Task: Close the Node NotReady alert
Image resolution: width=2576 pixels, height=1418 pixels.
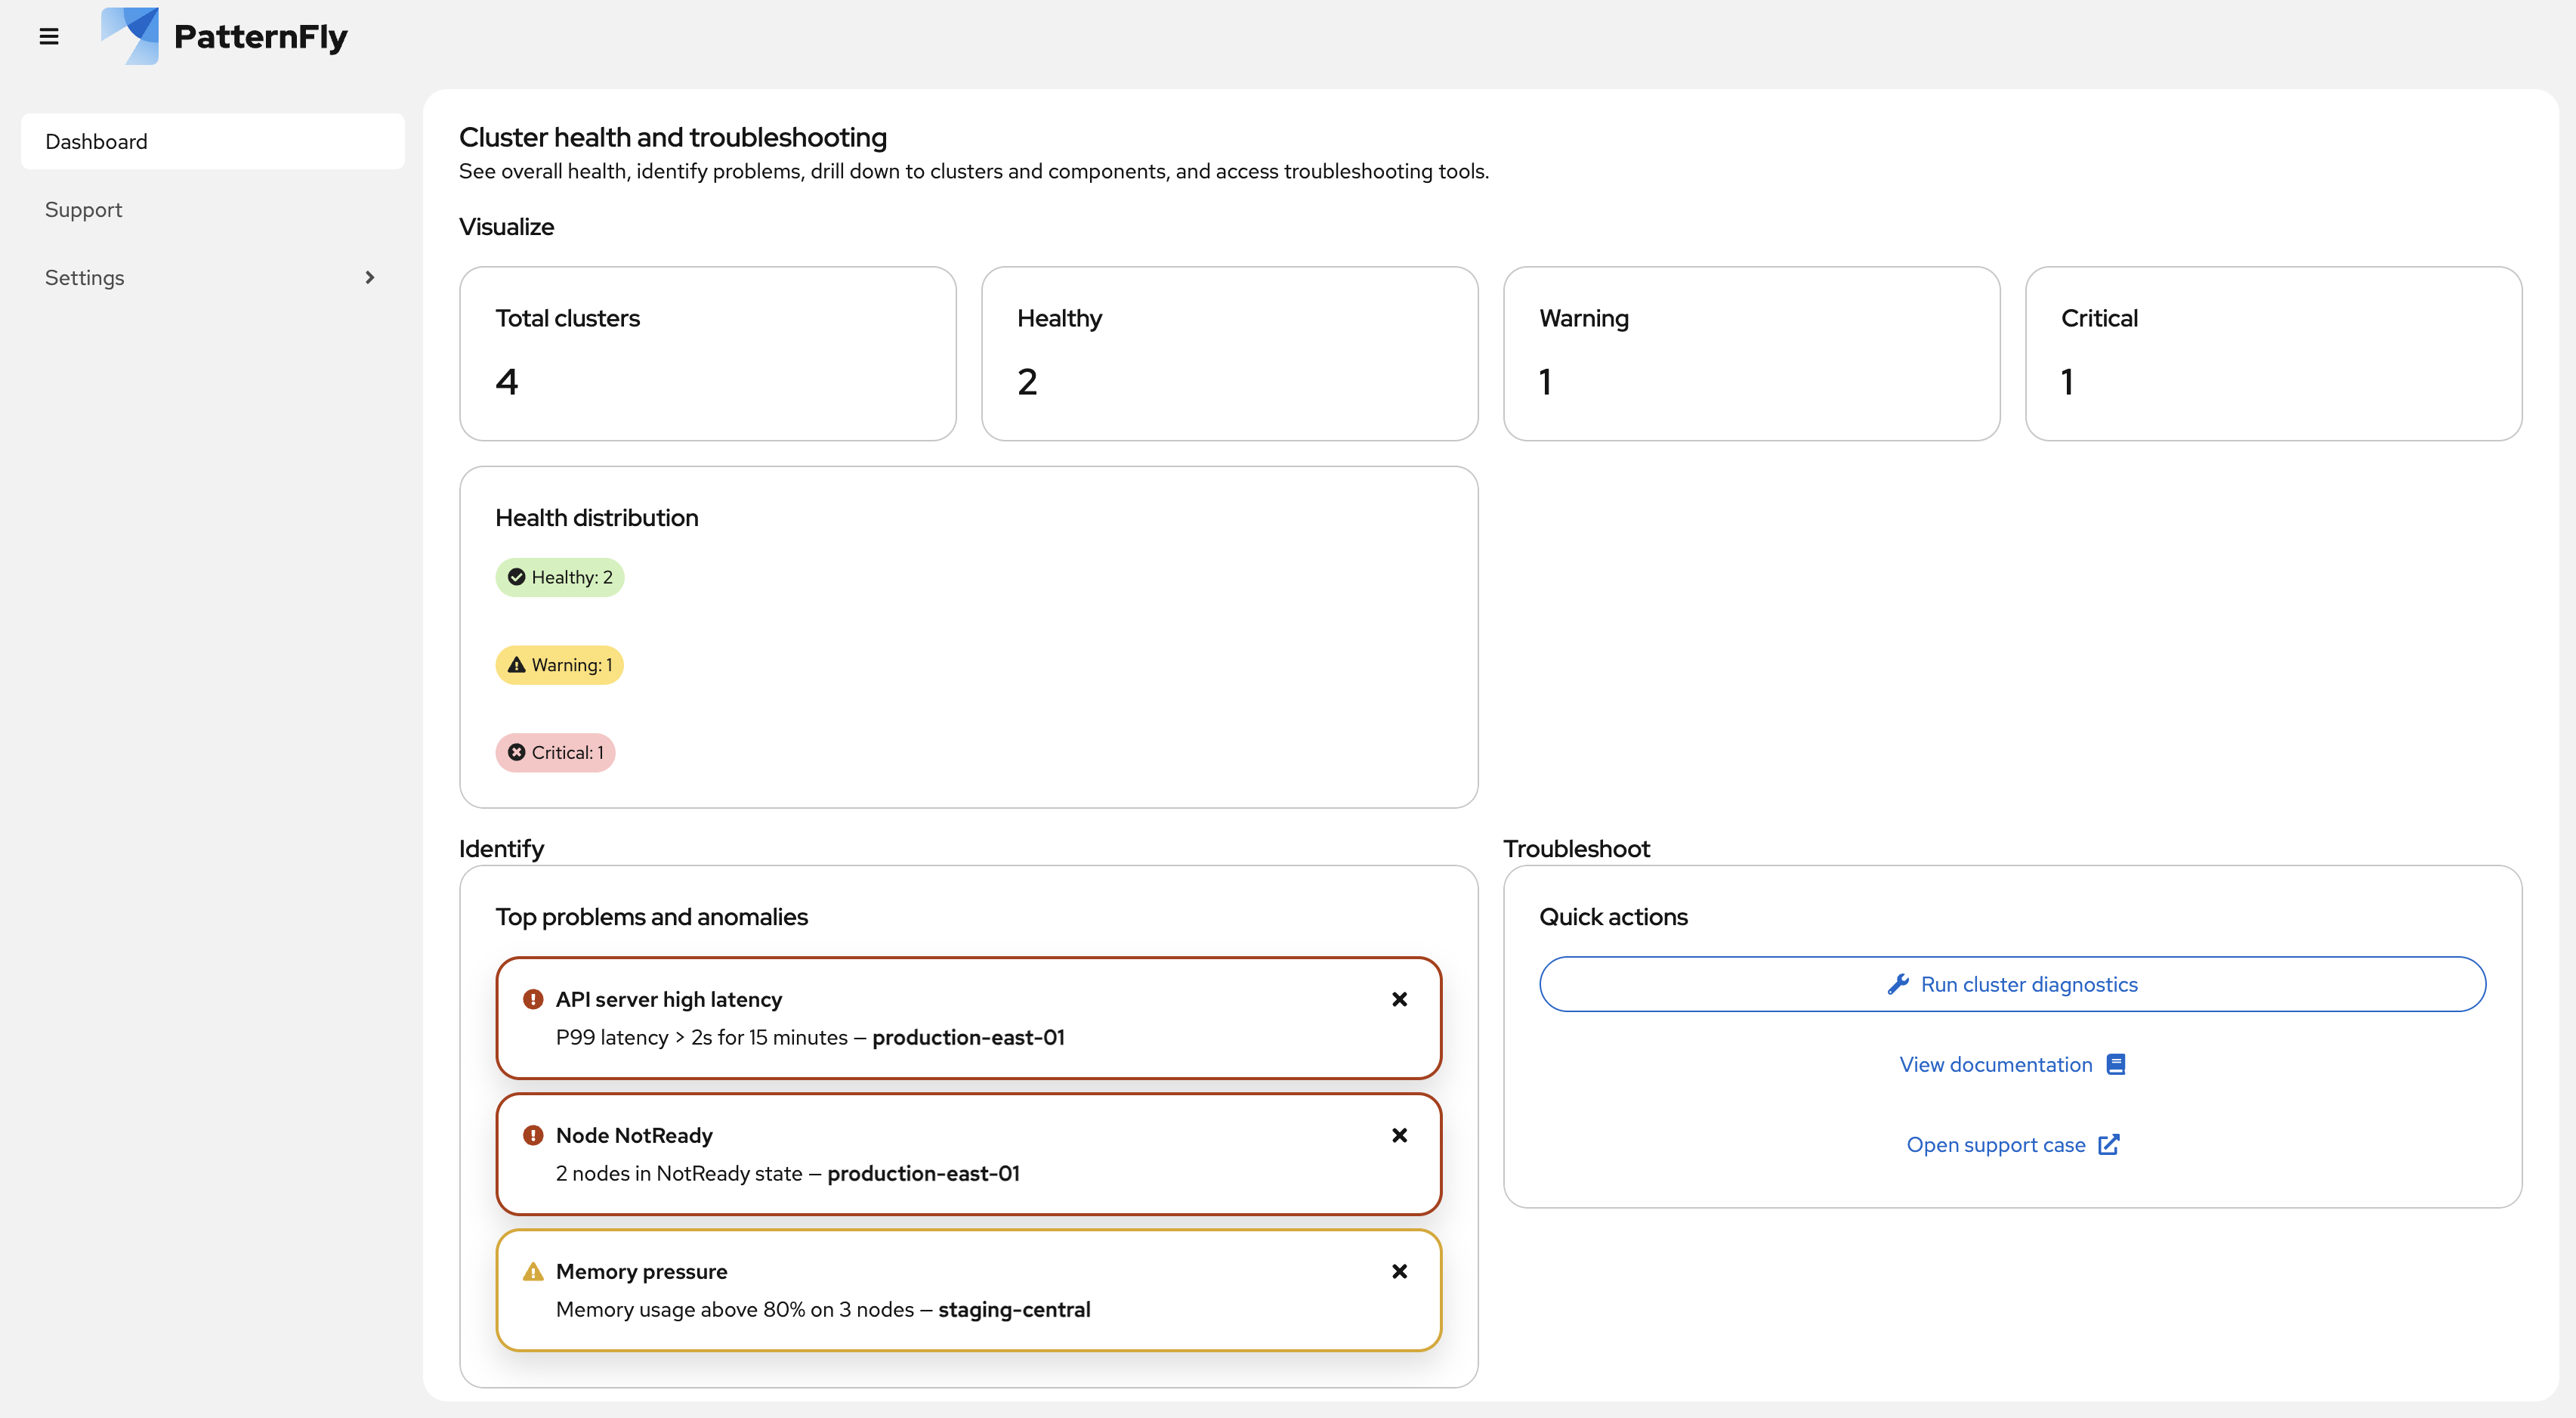Action: (1399, 1135)
